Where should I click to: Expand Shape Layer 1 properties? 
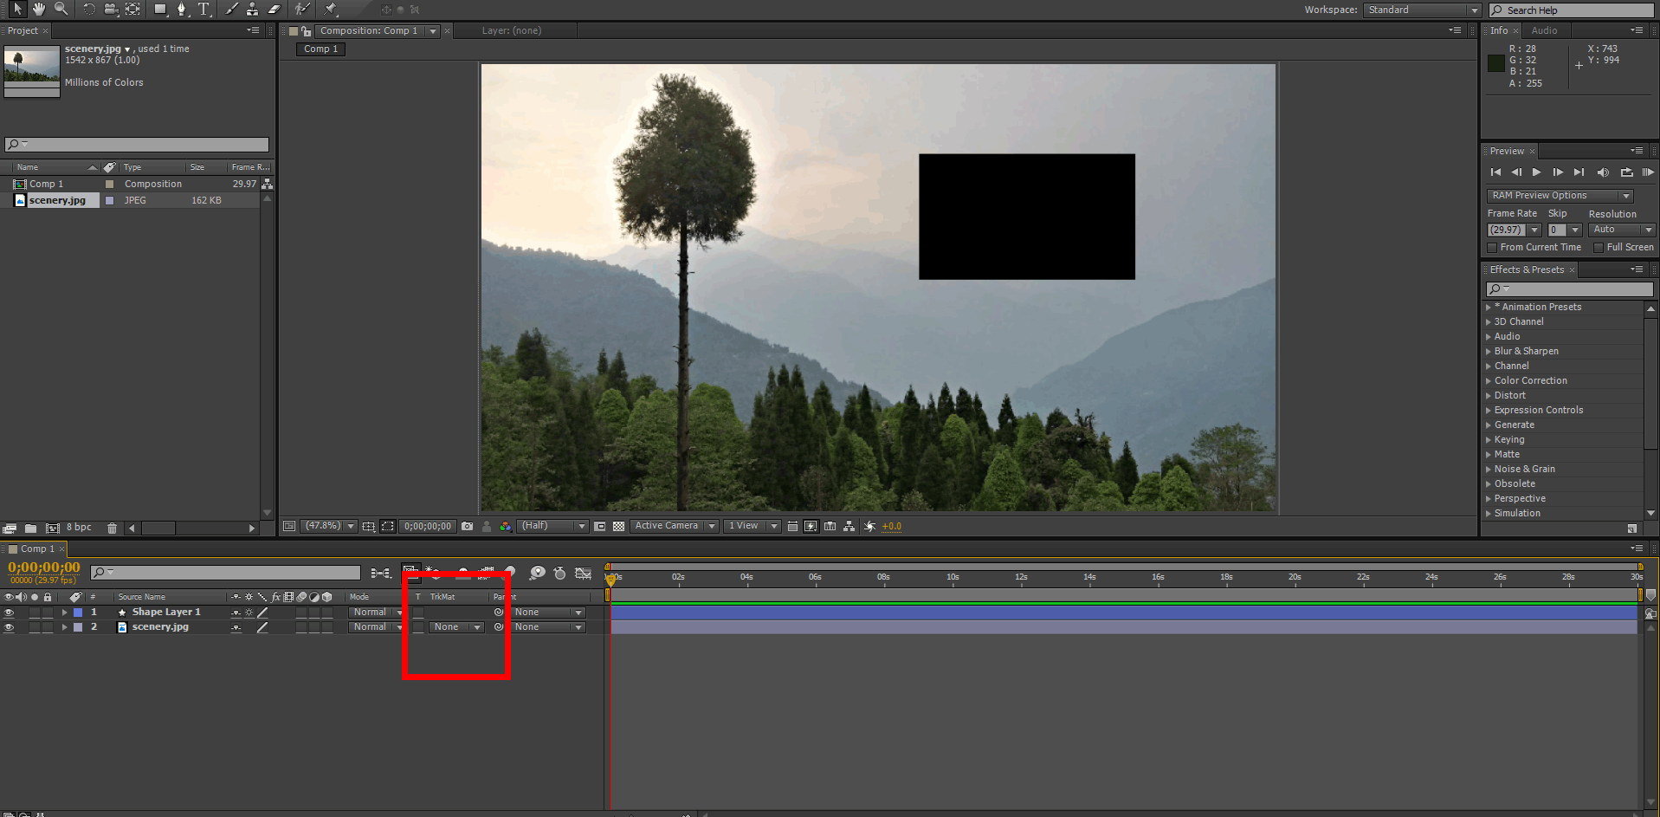click(x=64, y=613)
